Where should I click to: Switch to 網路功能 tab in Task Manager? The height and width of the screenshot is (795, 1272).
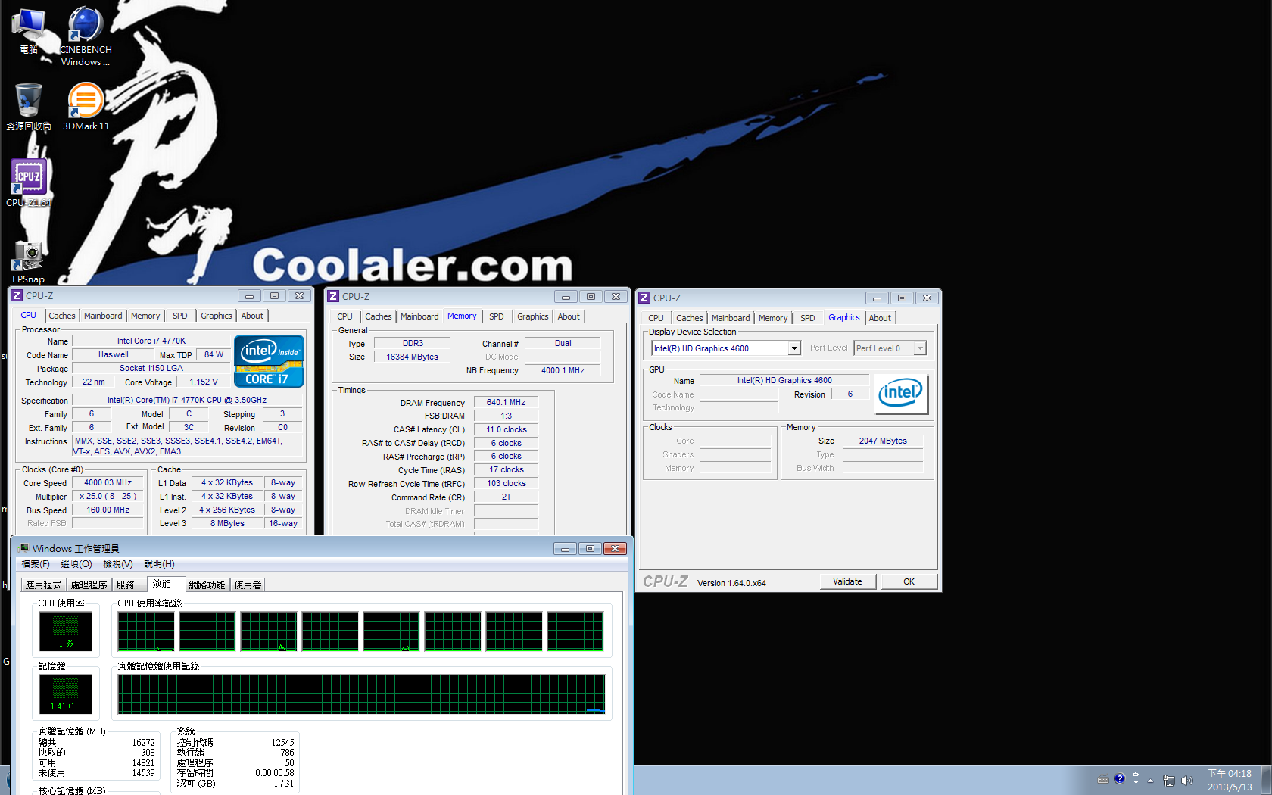pyautogui.click(x=207, y=585)
